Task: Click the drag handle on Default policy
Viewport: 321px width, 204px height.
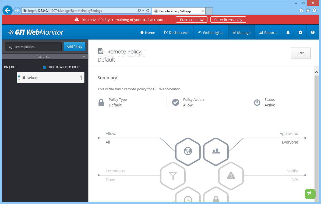Action: point(19,78)
